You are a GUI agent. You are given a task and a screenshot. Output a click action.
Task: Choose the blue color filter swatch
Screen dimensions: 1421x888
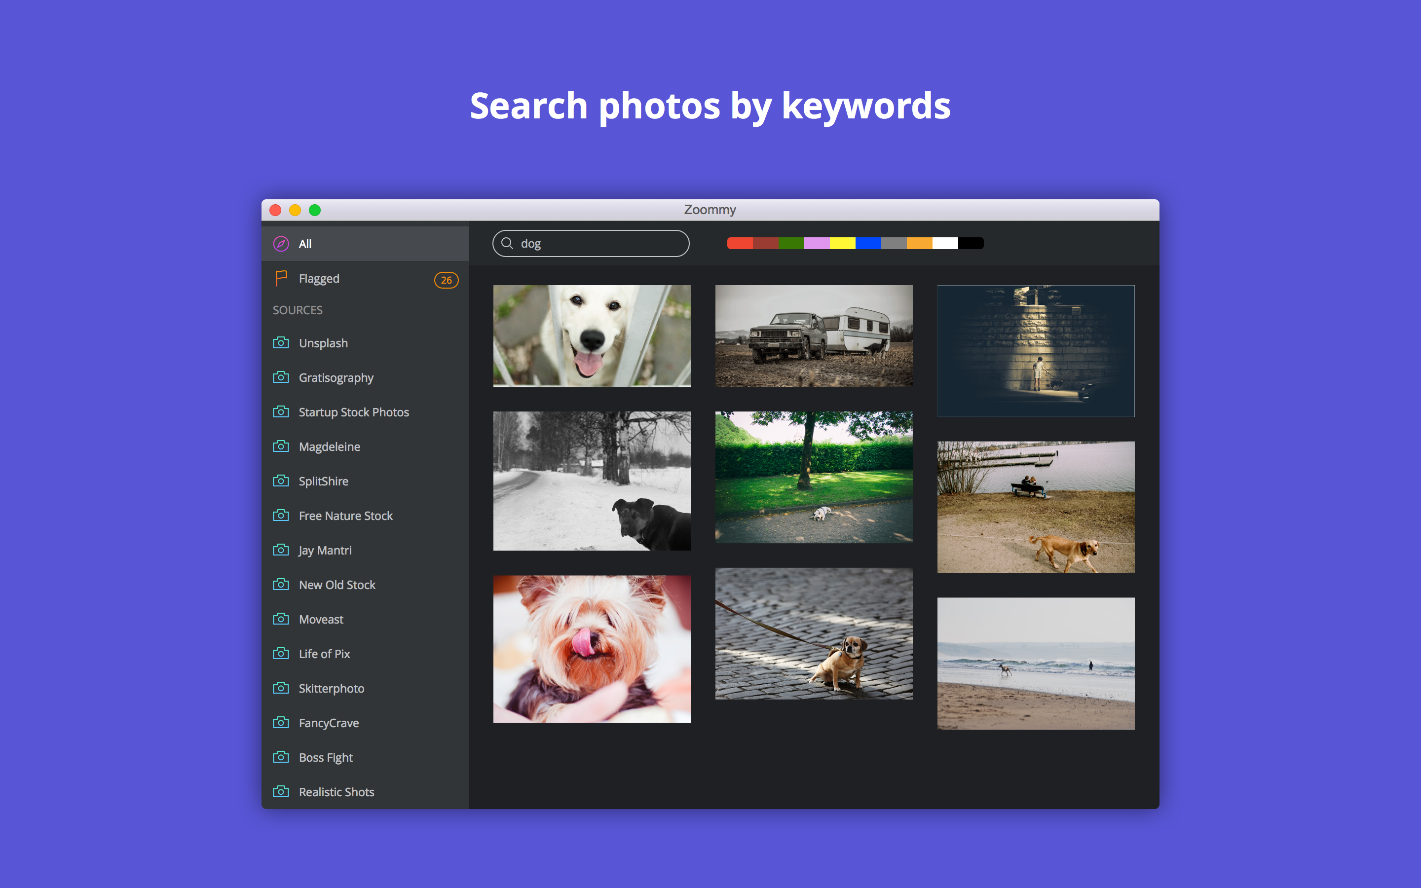click(x=868, y=243)
